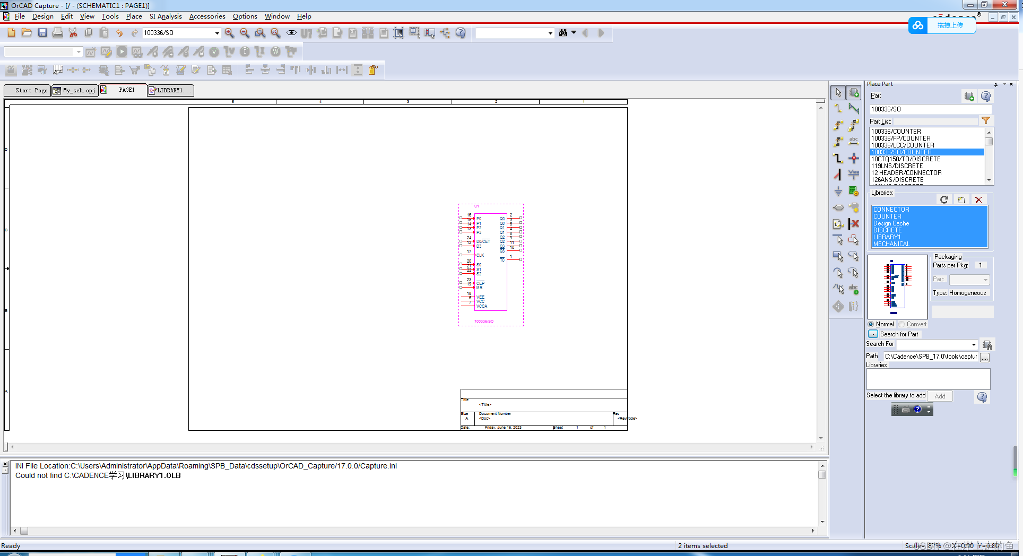This screenshot has width=1023, height=556.
Task: Click the Remove Library red X icon
Action: (x=978, y=200)
